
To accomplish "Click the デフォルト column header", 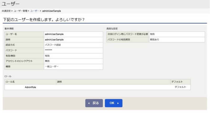I will [181, 82].
